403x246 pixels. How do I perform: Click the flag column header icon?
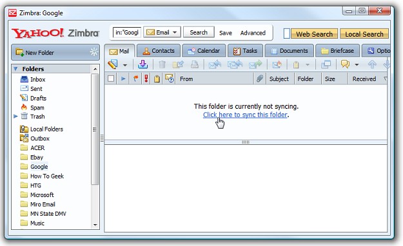pos(135,79)
